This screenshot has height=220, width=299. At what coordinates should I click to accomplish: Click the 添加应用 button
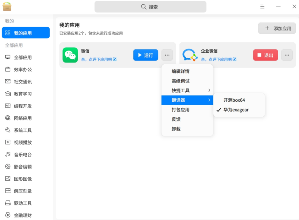tap(277, 28)
